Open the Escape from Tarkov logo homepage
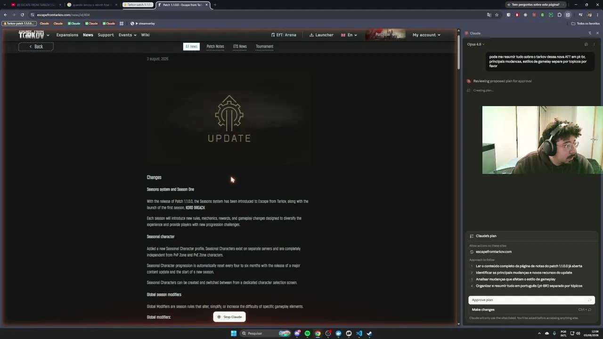The width and height of the screenshot is (603, 339). 31,35
